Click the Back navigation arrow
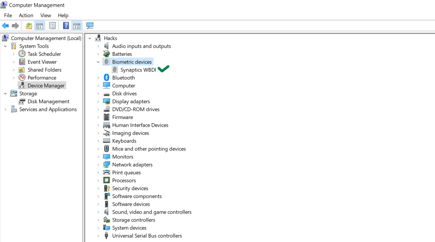The height and width of the screenshot is (242, 435). [x=5, y=25]
